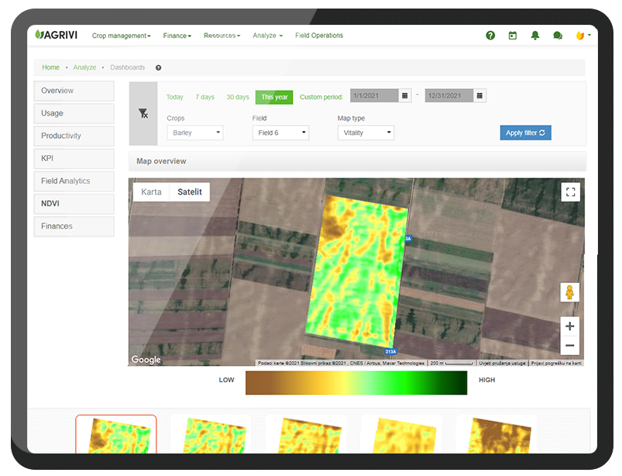
Task: Click the Agrivi logo
Action: (x=55, y=34)
